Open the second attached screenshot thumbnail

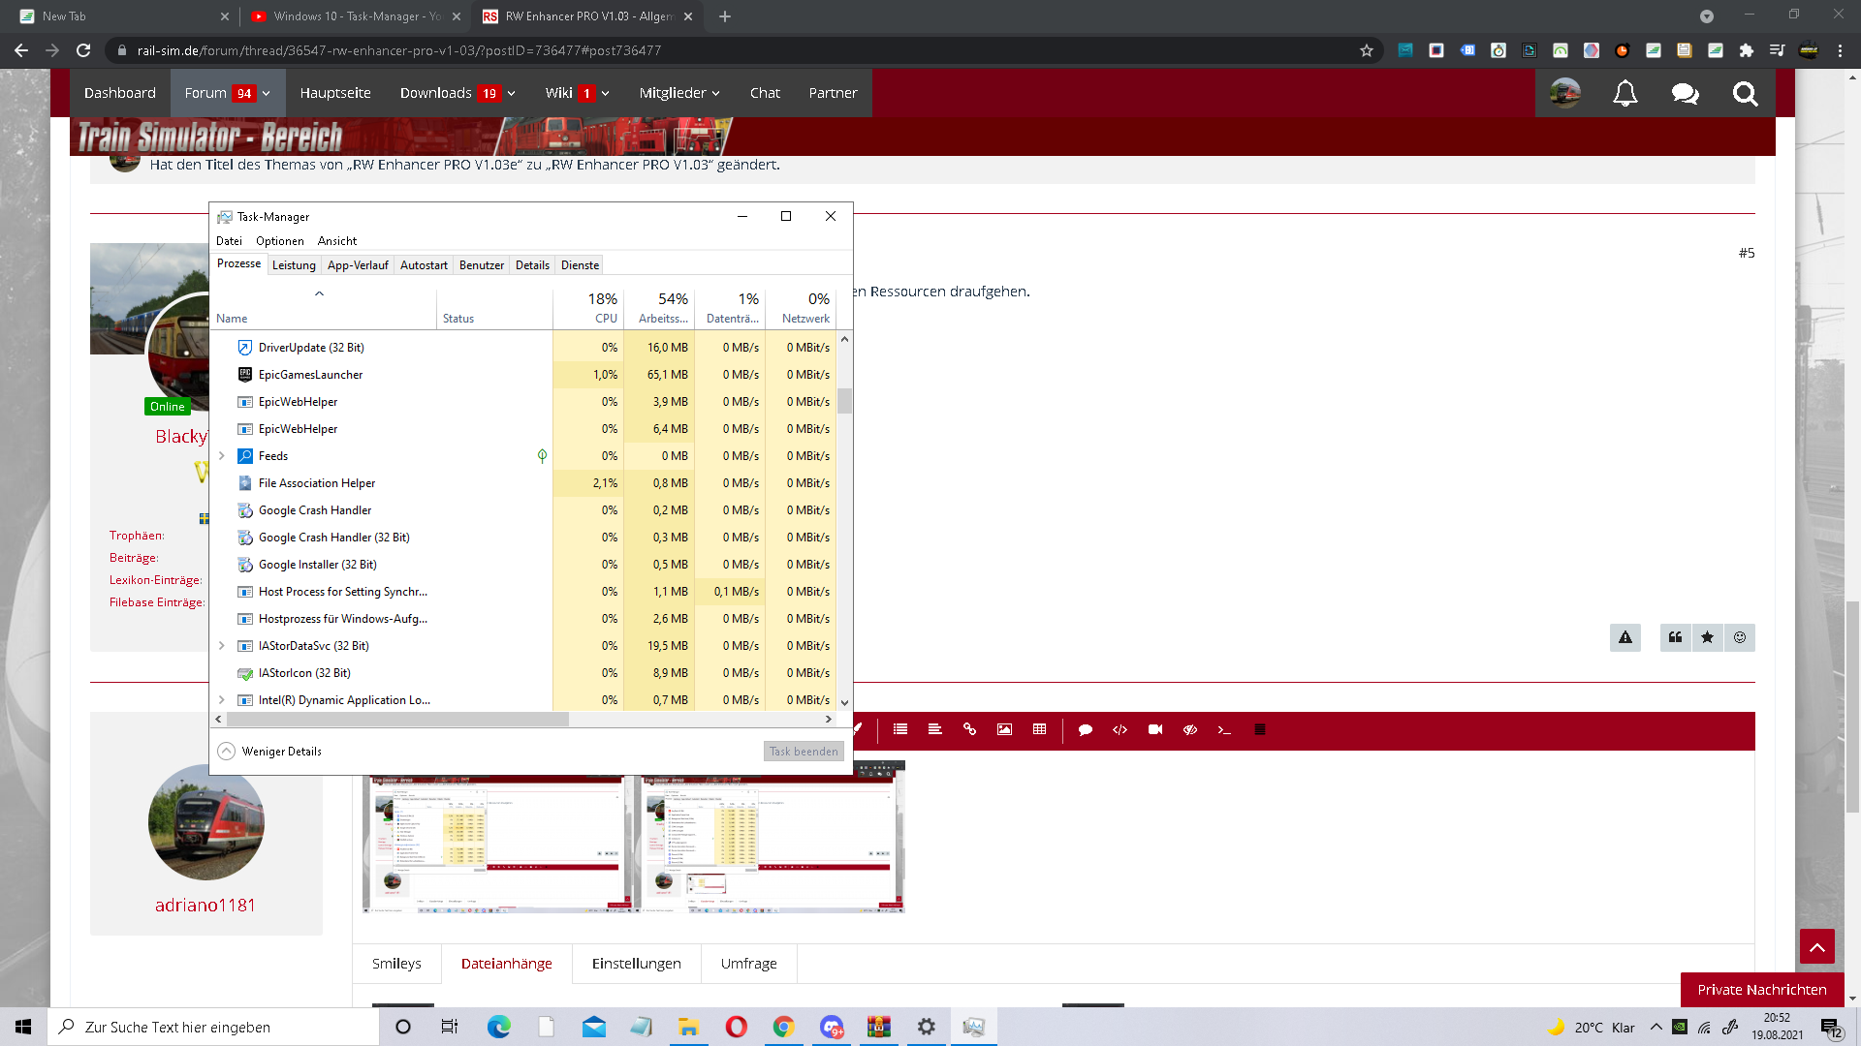(x=772, y=843)
